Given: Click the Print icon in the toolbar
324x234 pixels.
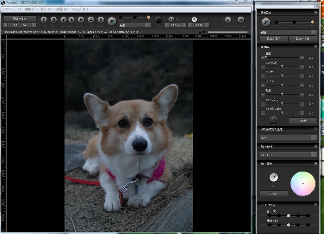Looking at the screenshot, I should [53, 20].
